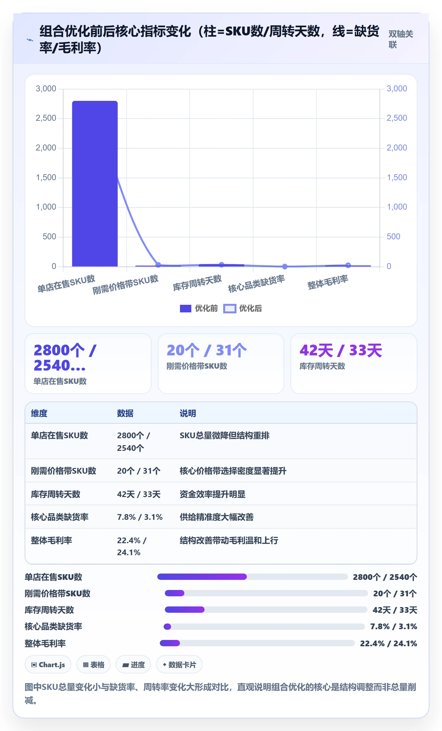This screenshot has width=442, height=731.
Task: Click the 双轴关联 badge in the header
Action: pos(401,39)
